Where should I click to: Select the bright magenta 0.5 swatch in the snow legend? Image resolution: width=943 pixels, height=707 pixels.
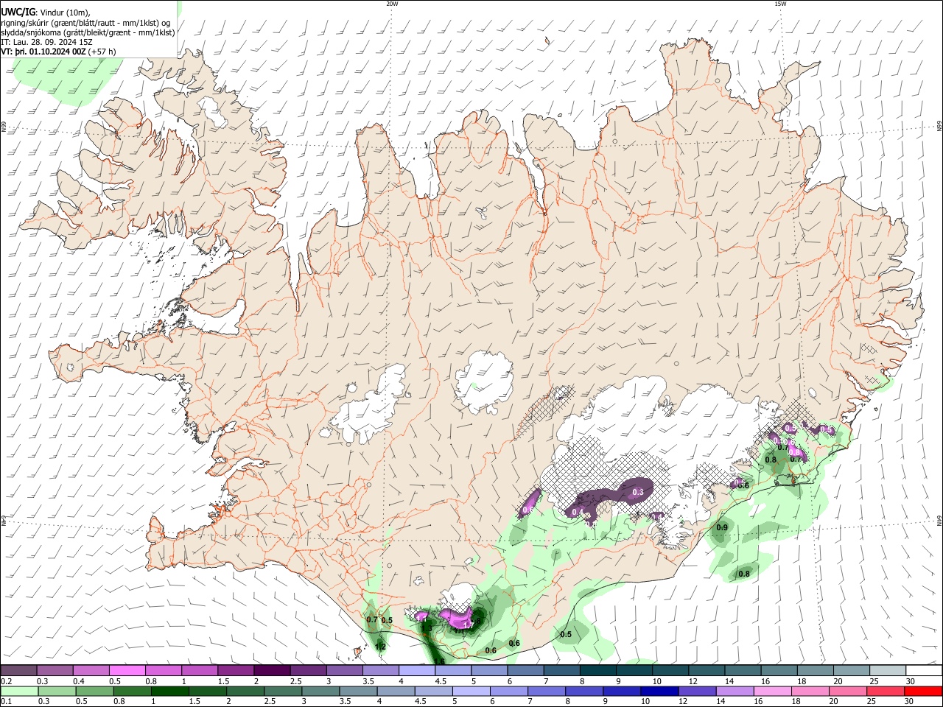tap(127, 671)
